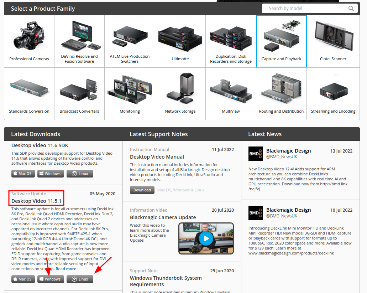Screen dimensions: 367x293
Task: Open the MultiView product family
Action: (231, 94)
